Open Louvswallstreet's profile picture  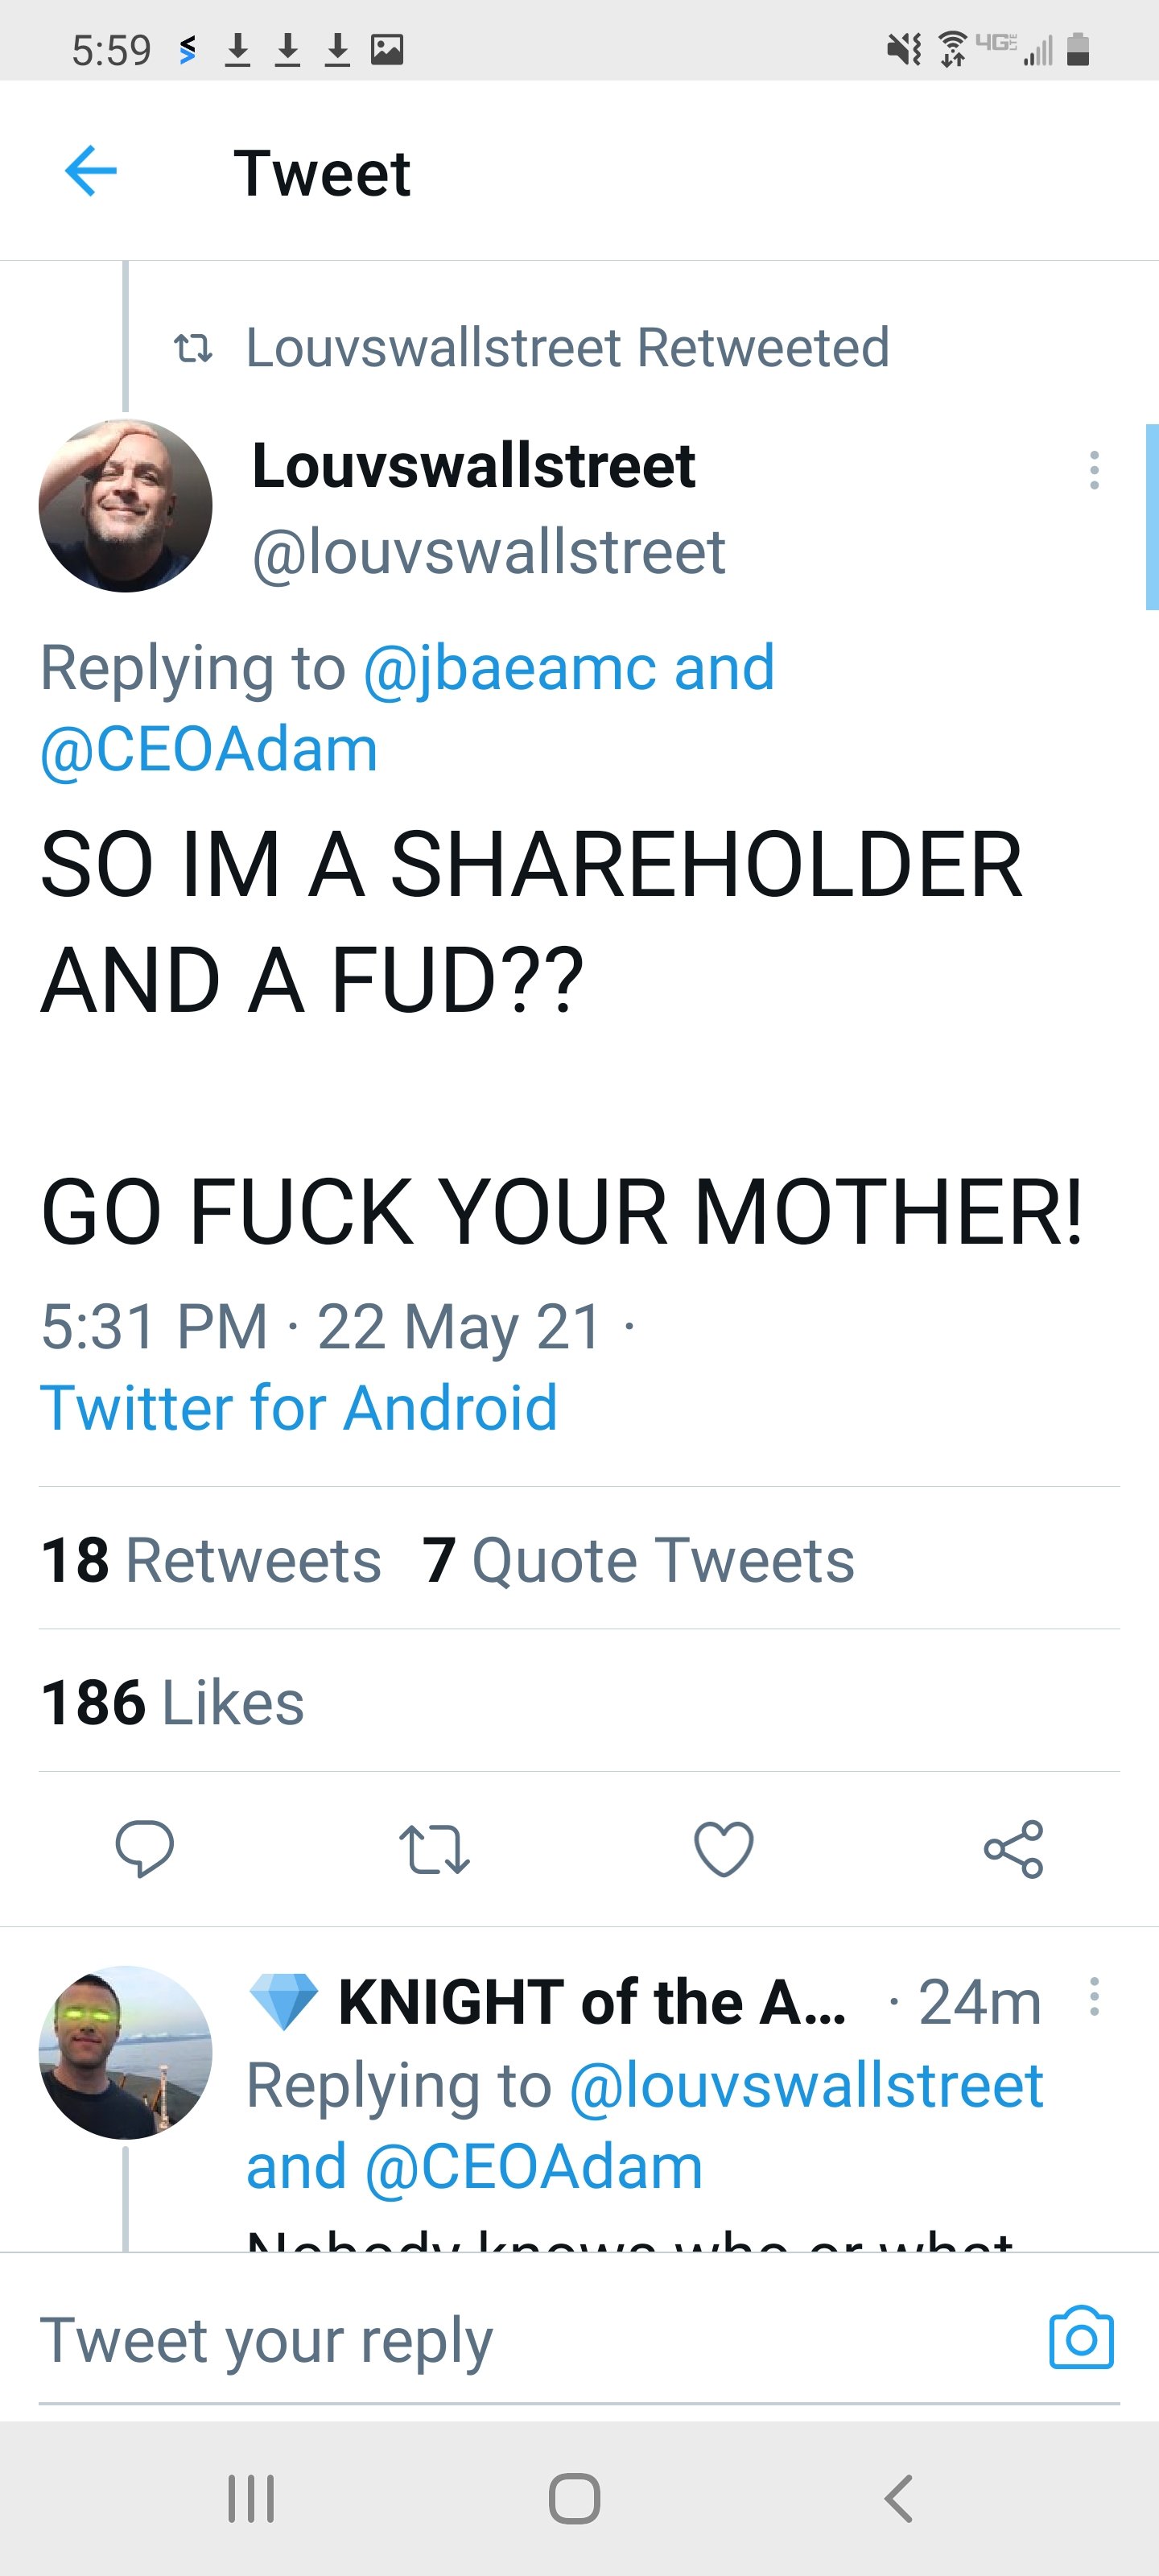pos(126,505)
